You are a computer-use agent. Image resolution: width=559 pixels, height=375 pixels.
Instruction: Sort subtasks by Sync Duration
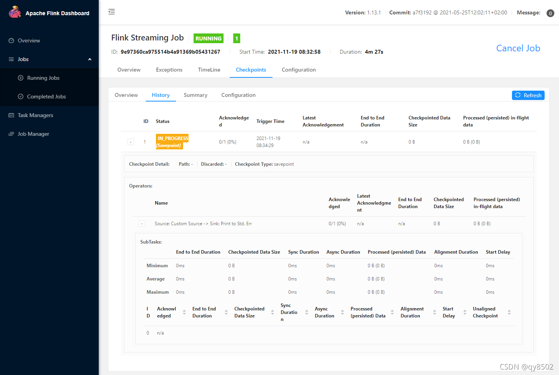(307, 312)
